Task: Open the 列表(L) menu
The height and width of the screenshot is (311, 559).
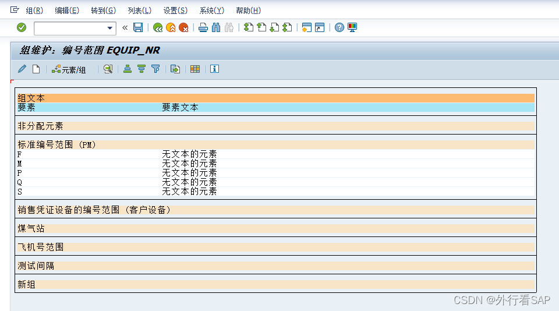Action: (x=140, y=10)
